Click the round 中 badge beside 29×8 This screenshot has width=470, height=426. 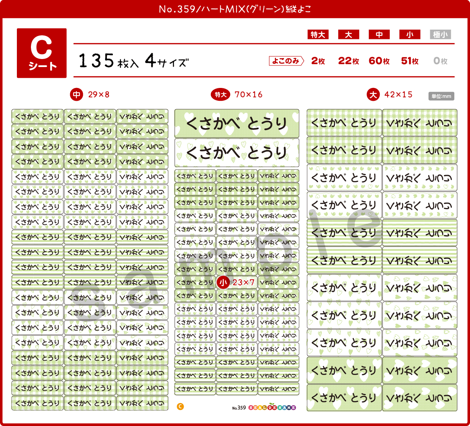(x=76, y=95)
